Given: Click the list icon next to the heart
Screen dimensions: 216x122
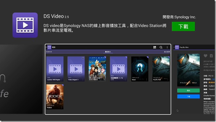Looking at the screenshot, I should 211,56.
